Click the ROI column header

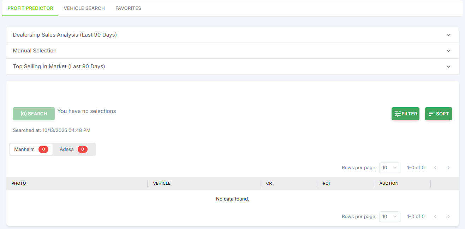point(326,184)
